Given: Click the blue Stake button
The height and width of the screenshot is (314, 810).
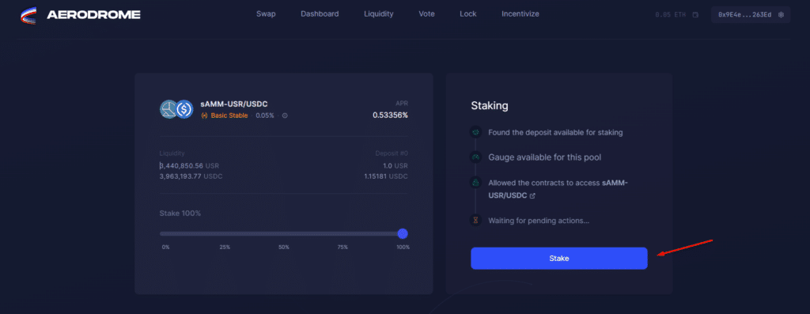Looking at the screenshot, I should coord(559,258).
